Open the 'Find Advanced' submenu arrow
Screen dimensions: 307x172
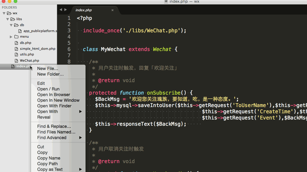[x=80, y=138]
